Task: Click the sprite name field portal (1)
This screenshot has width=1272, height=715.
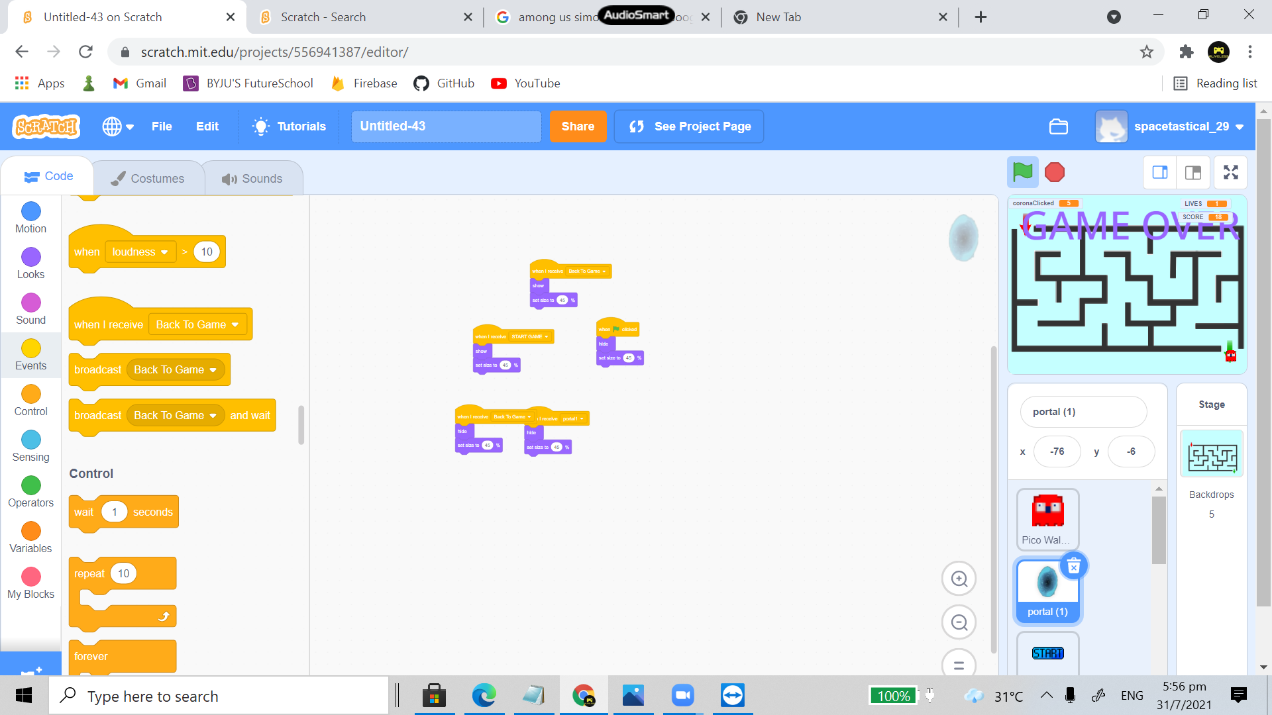Action: pos(1083,412)
